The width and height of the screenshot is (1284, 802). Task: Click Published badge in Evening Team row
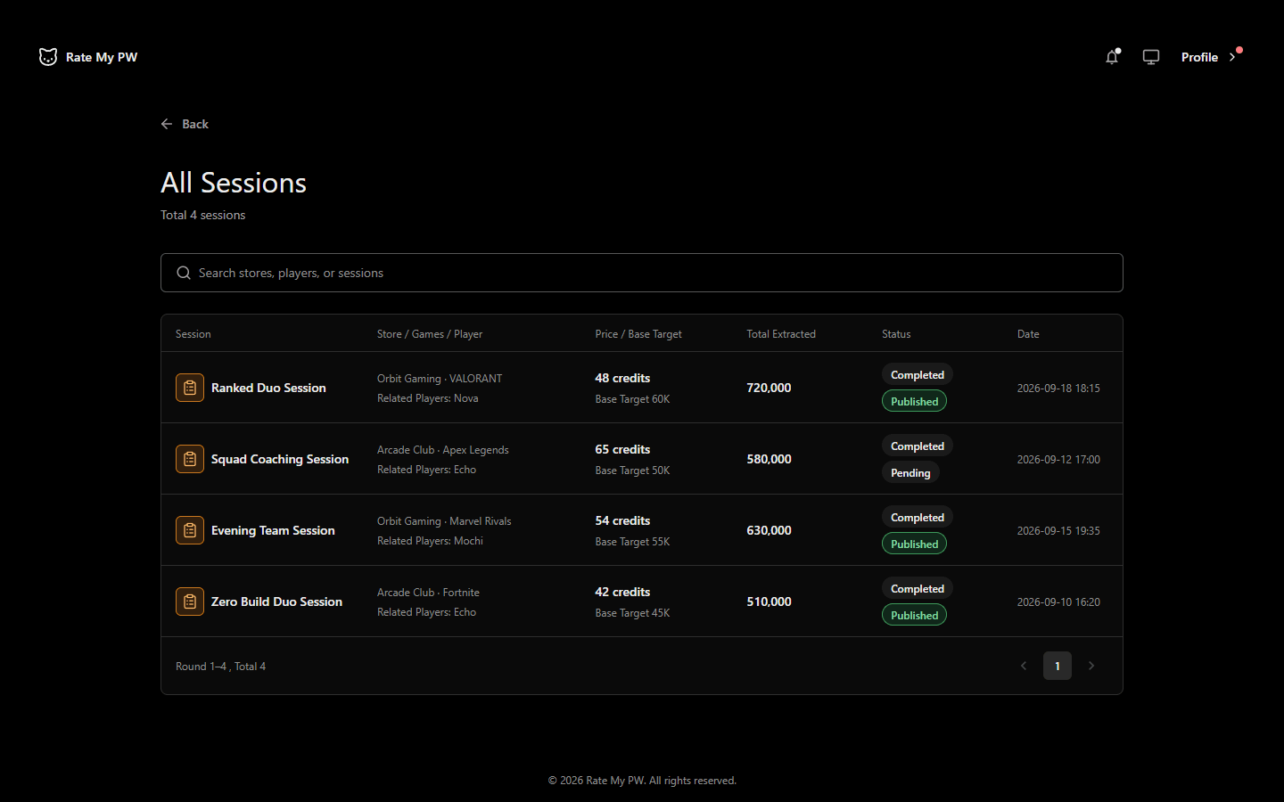pyautogui.click(x=914, y=544)
